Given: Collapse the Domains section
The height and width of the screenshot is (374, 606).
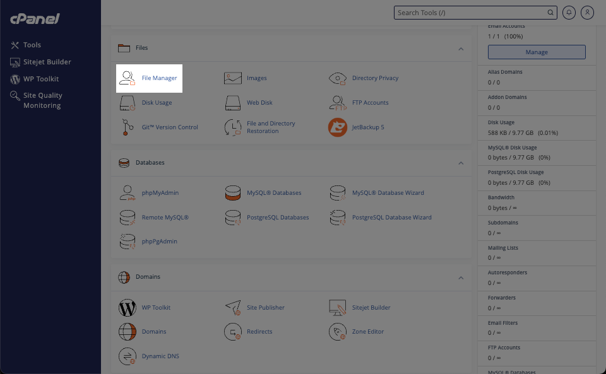Looking at the screenshot, I should (x=461, y=278).
